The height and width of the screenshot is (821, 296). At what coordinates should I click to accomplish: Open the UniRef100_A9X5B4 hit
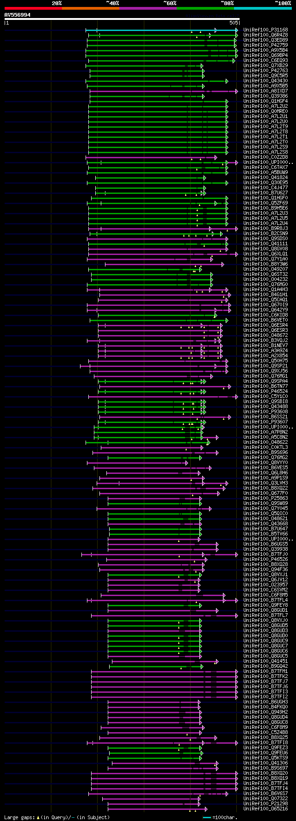pos(265,50)
